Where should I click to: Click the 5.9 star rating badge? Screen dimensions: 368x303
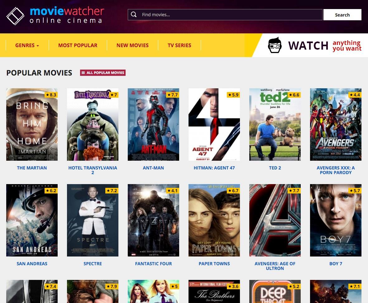[233, 95]
